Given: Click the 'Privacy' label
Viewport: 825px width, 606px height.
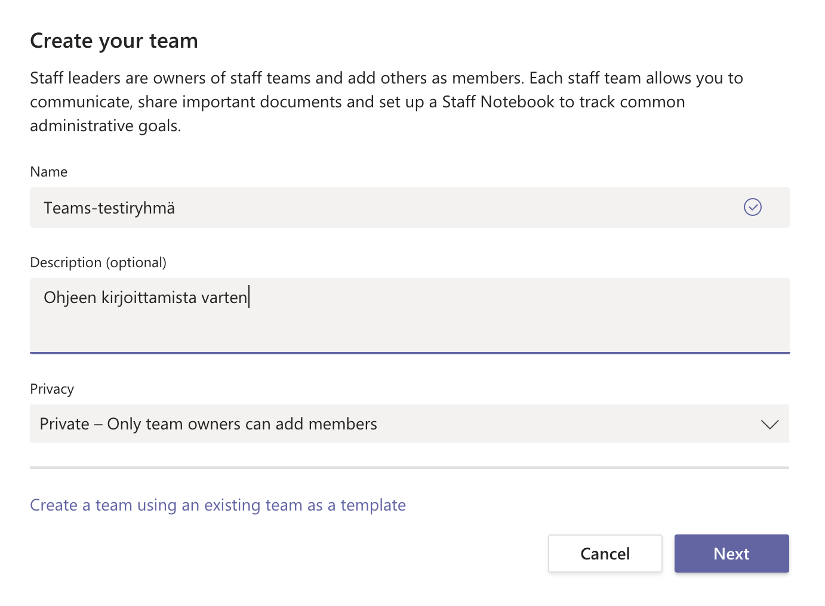Looking at the screenshot, I should point(52,389).
